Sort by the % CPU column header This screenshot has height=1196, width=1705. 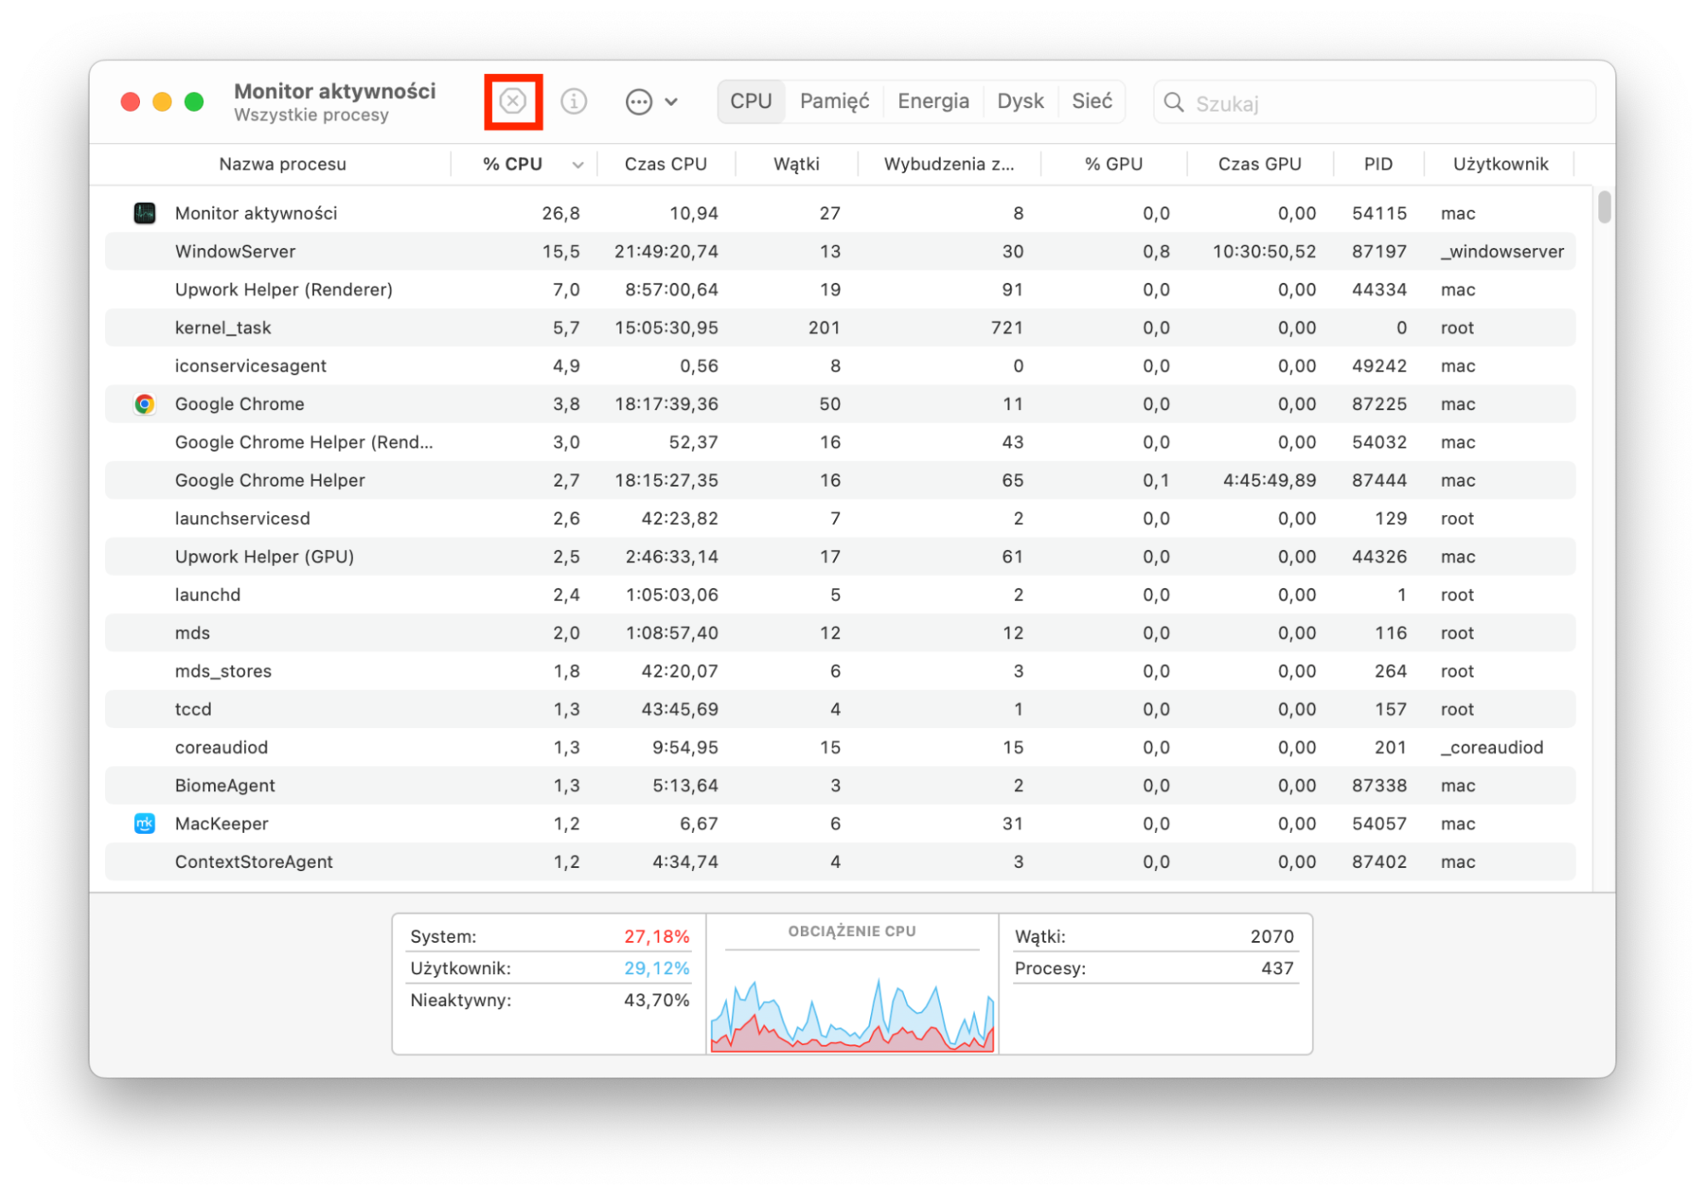[513, 164]
